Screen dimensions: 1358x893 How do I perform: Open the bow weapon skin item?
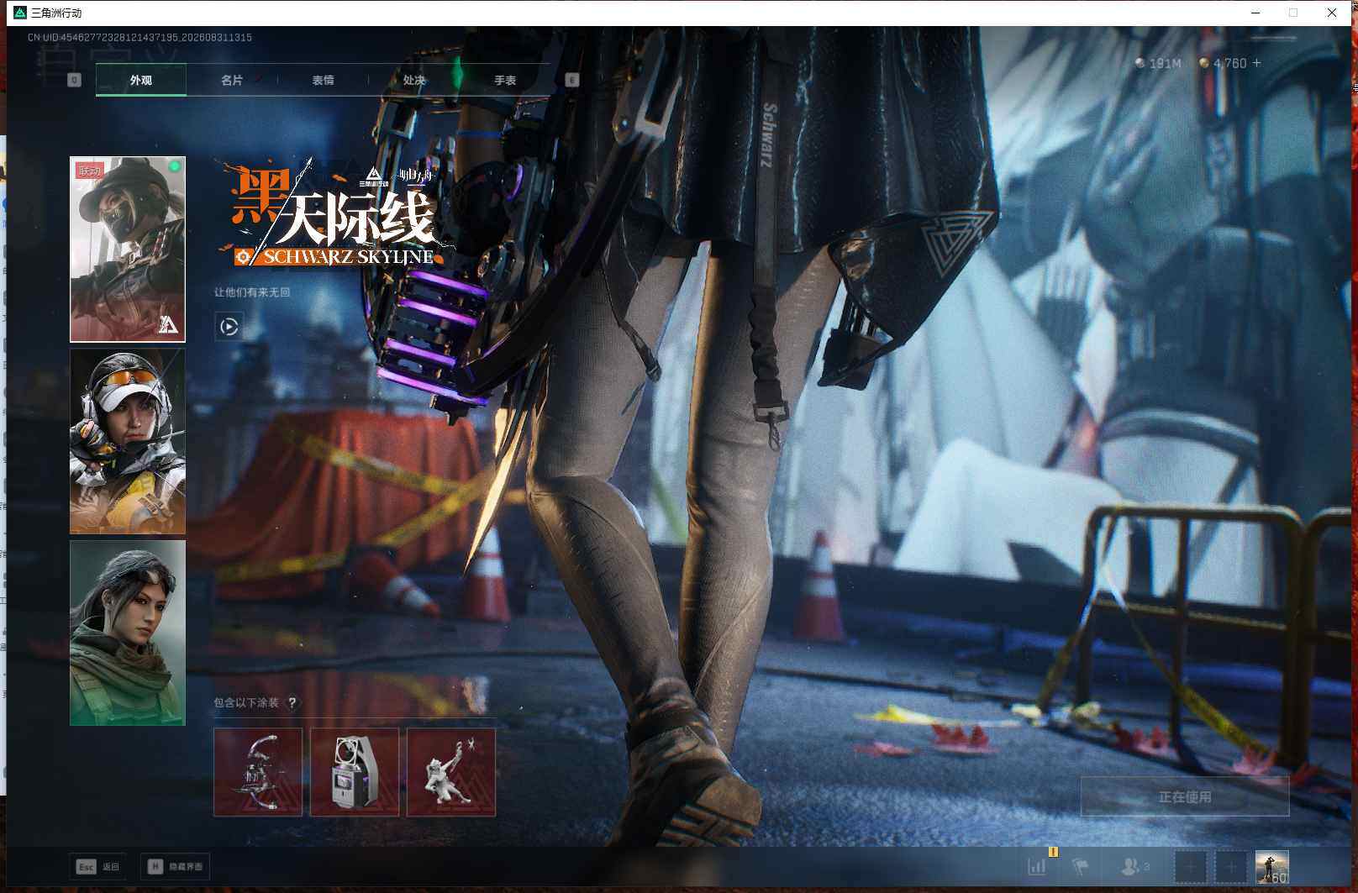point(258,772)
